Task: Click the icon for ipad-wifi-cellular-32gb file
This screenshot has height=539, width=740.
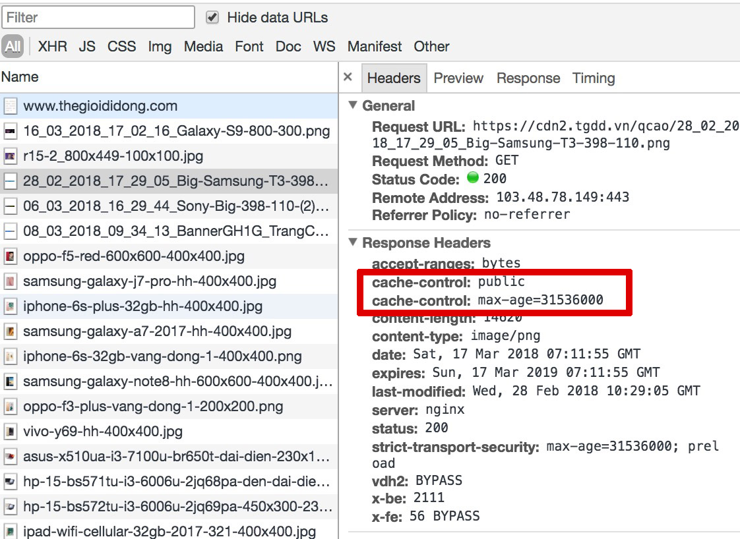Action: [x=10, y=532]
